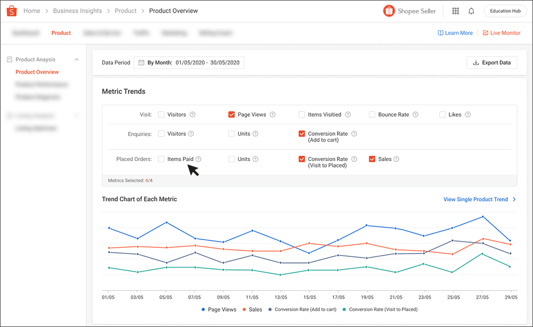This screenshot has width=533, height=327.
Task: Click the Shopee logo icon
Action: pos(12,11)
